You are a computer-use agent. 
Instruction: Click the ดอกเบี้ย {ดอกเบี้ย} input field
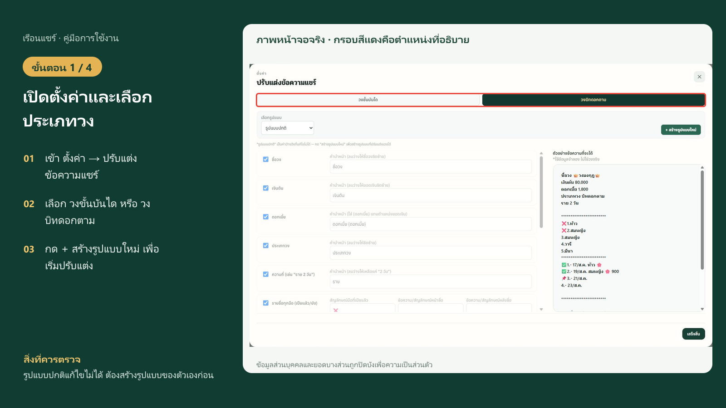coord(431,224)
